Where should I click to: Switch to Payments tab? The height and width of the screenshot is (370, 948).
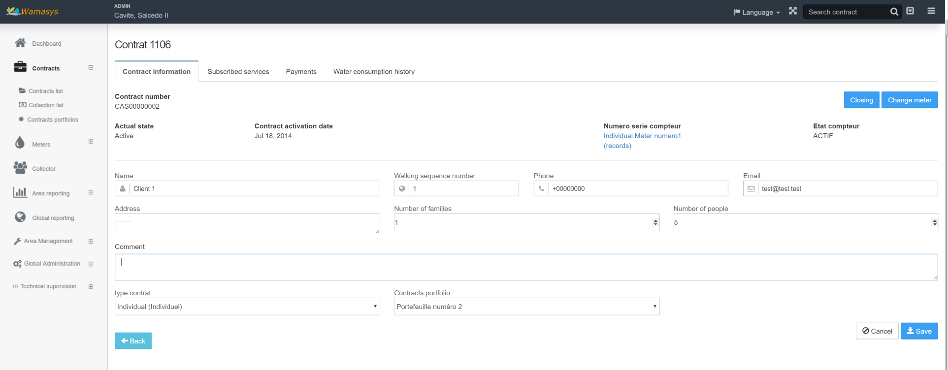point(301,71)
